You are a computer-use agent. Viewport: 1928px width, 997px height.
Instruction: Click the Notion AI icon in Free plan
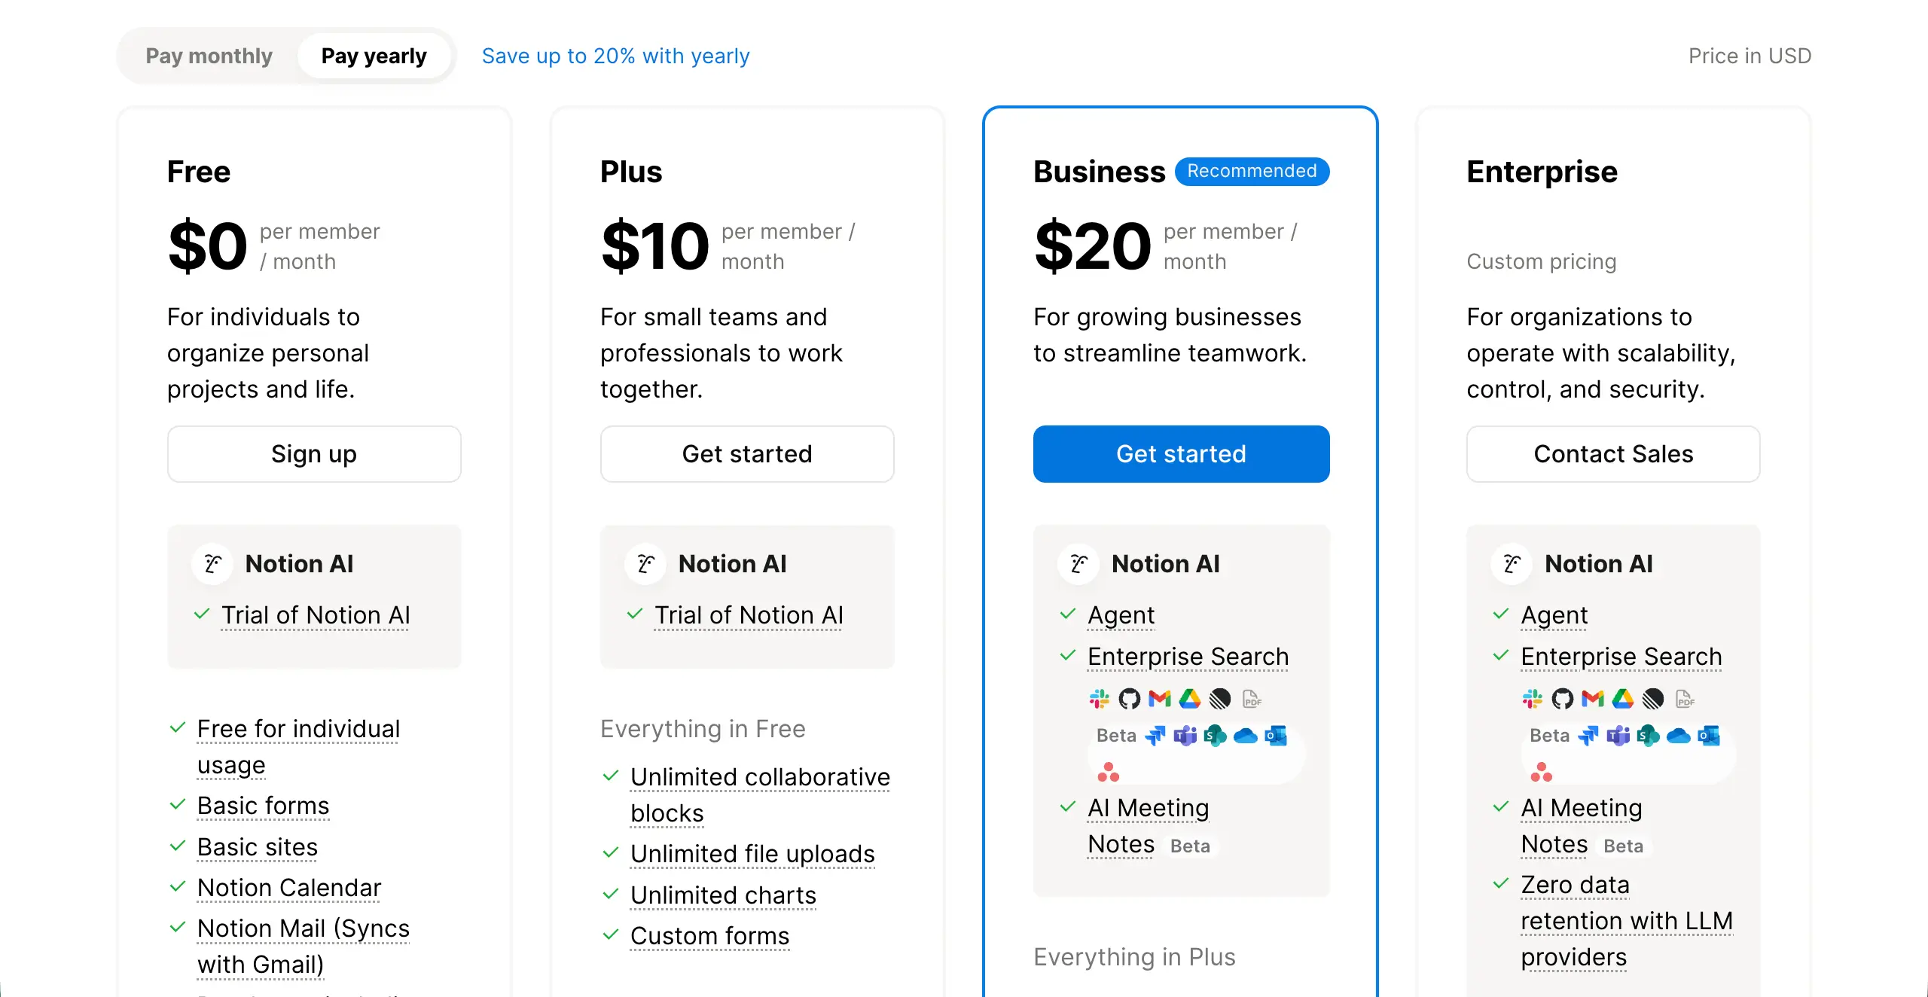[213, 563]
